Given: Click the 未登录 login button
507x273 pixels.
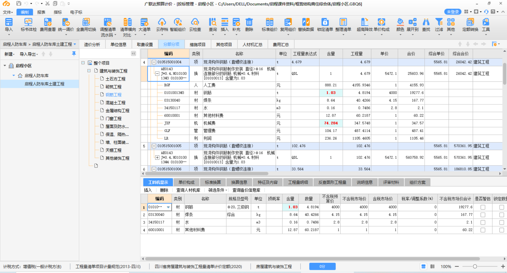Looking at the screenshot, I should click(x=453, y=12).
